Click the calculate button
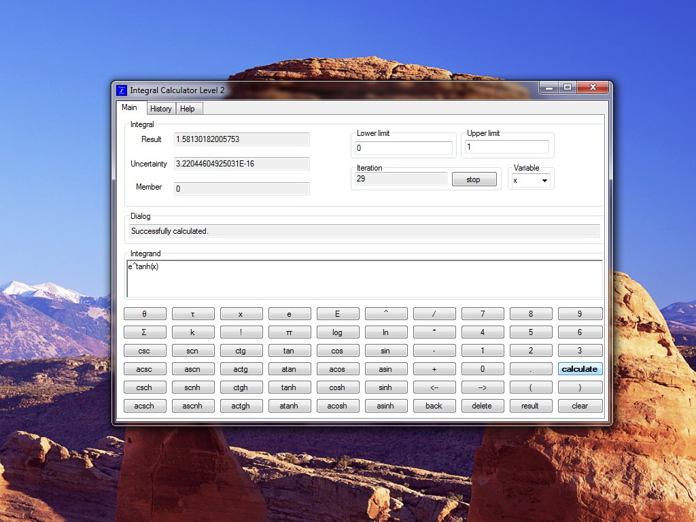 pos(580,369)
